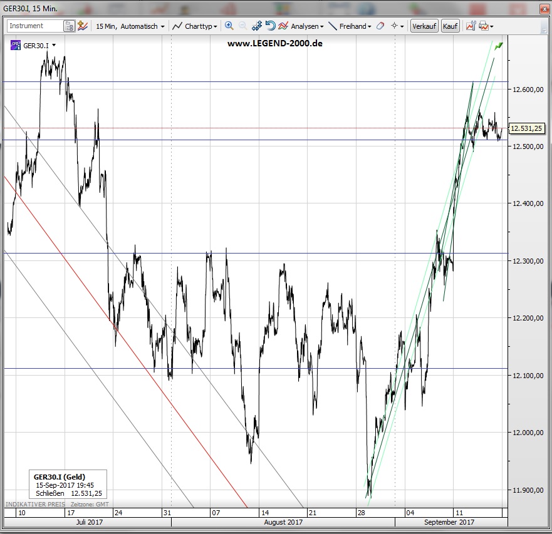Click the blue crossed-arrows autoscale icon
Screen dimensions: 552x534
[x=257, y=26]
